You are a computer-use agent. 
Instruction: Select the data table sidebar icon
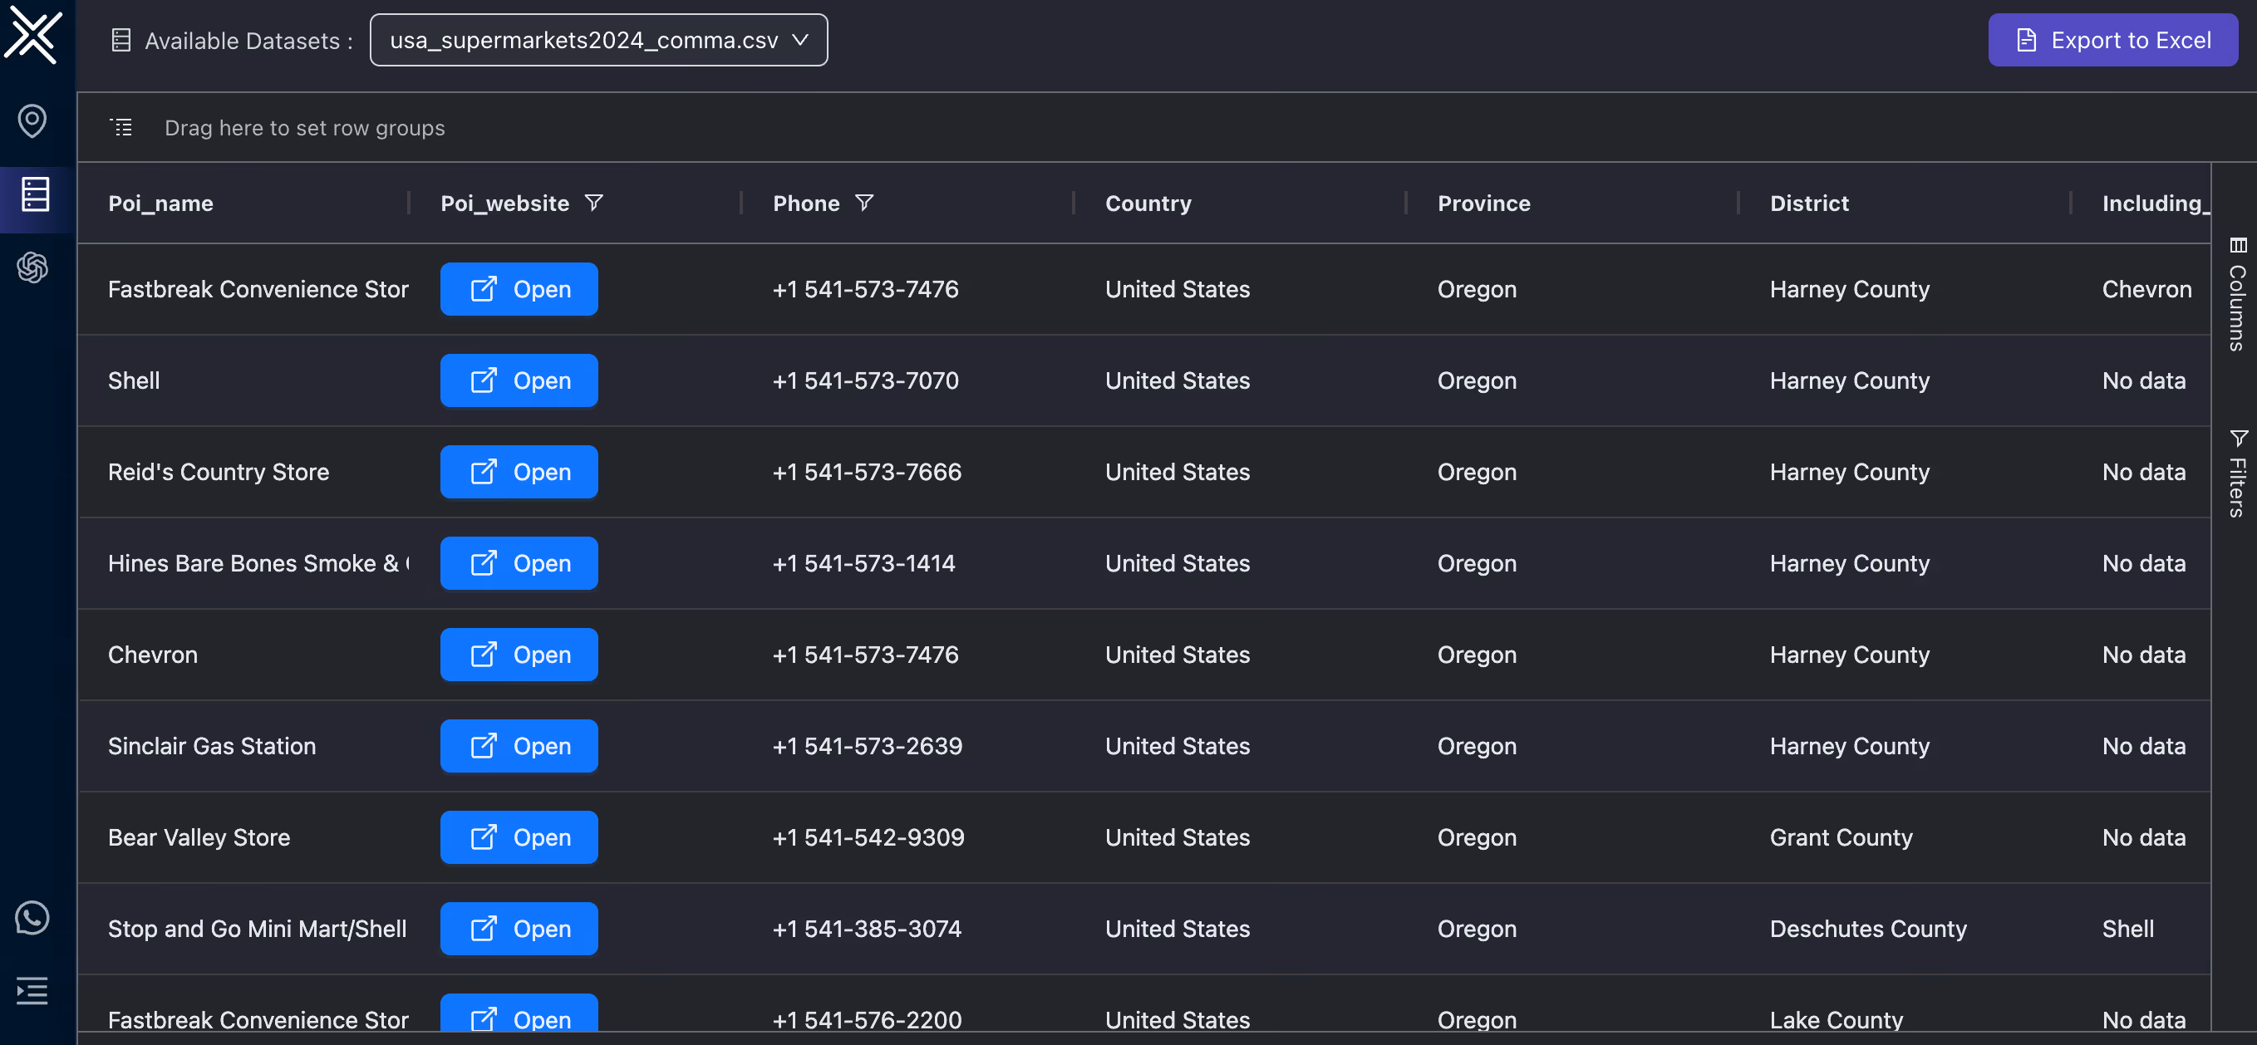click(x=35, y=194)
